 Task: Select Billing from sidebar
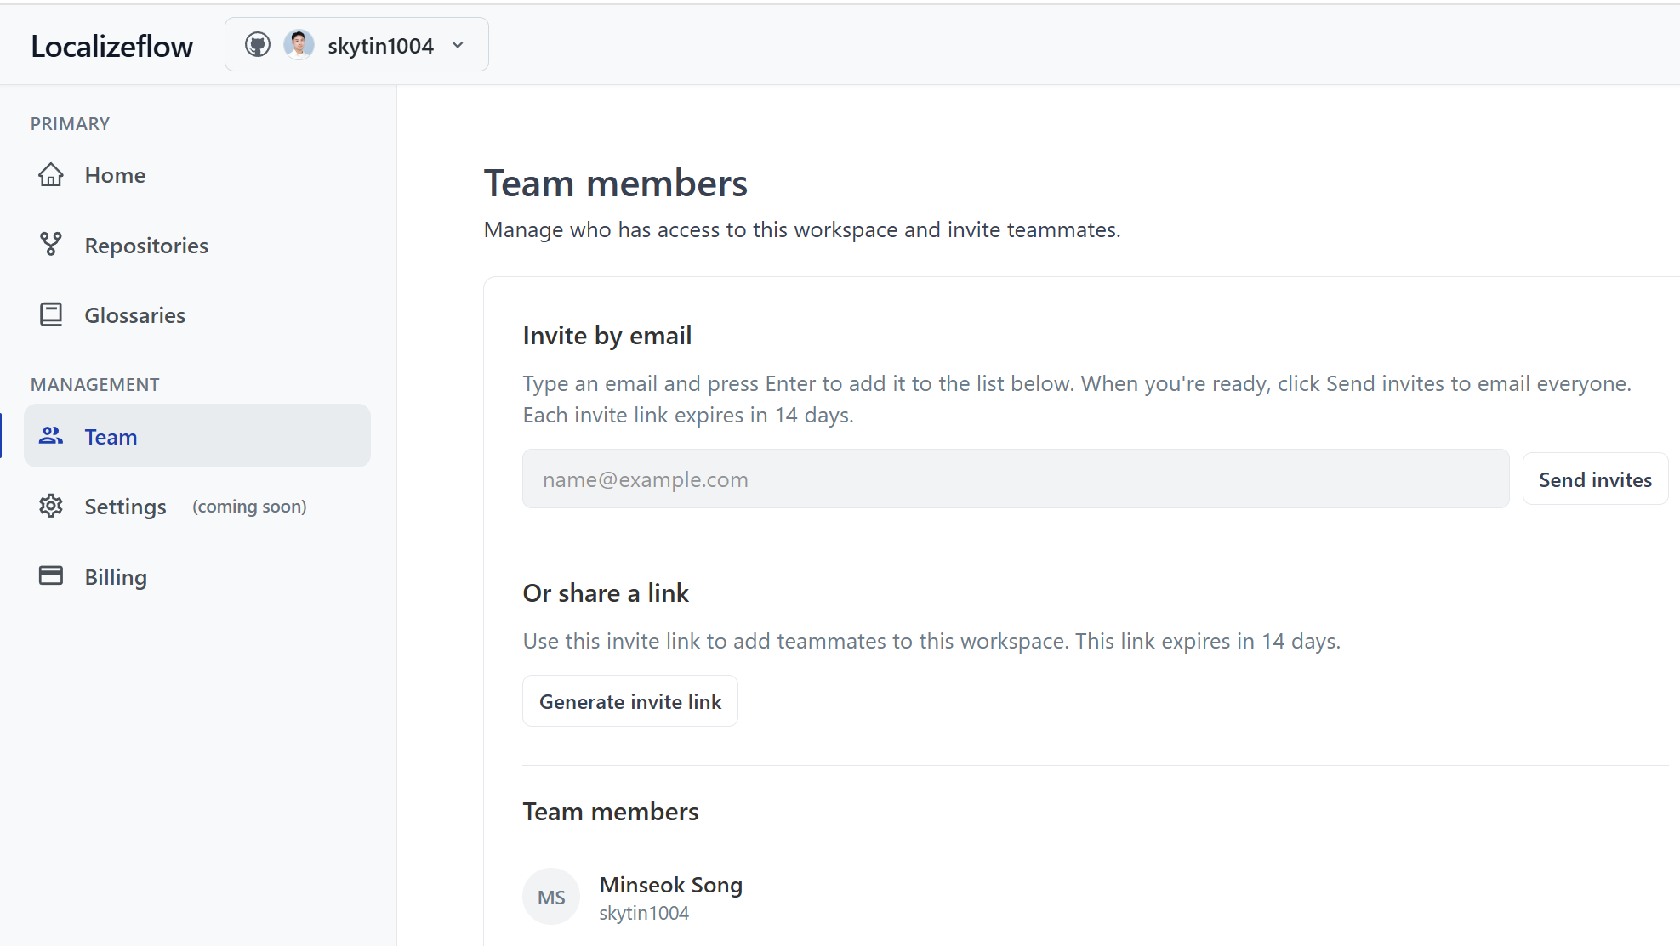[116, 577]
